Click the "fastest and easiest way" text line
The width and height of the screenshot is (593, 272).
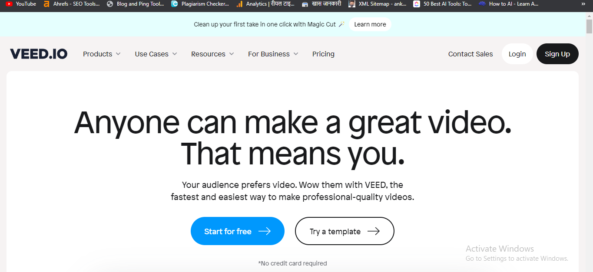click(292, 197)
